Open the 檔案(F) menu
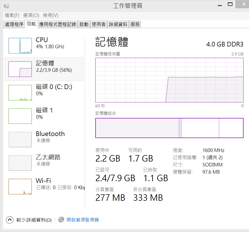 click(x=12, y=15)
